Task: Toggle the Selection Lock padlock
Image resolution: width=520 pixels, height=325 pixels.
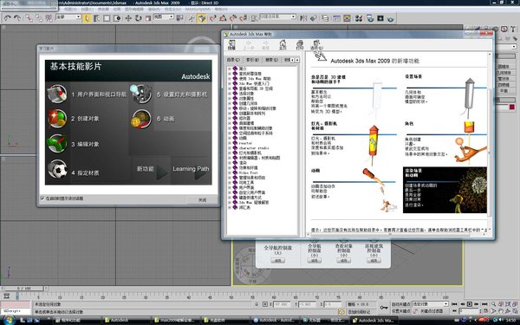Action: 257,304
